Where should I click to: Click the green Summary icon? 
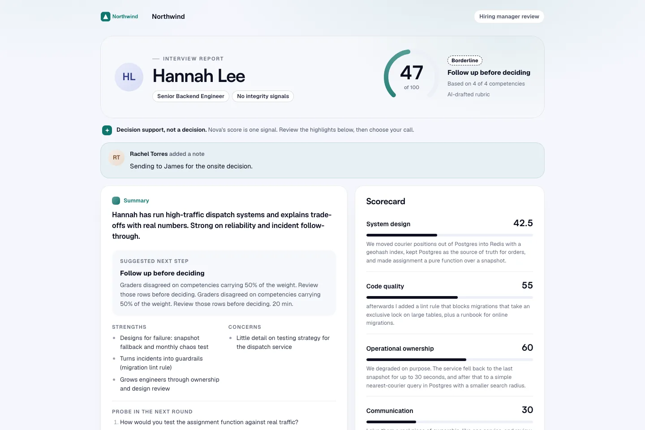point(116,201)
